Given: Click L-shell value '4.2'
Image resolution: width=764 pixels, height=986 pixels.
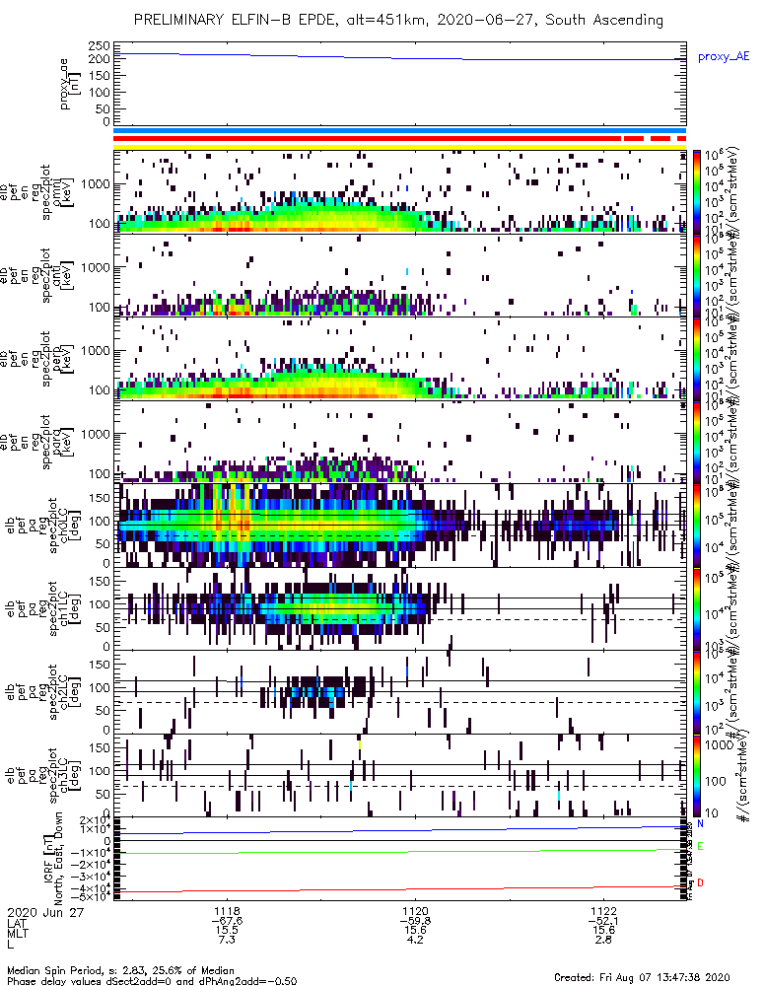Looking at the screenshot, I should click(x=415, y=940).
